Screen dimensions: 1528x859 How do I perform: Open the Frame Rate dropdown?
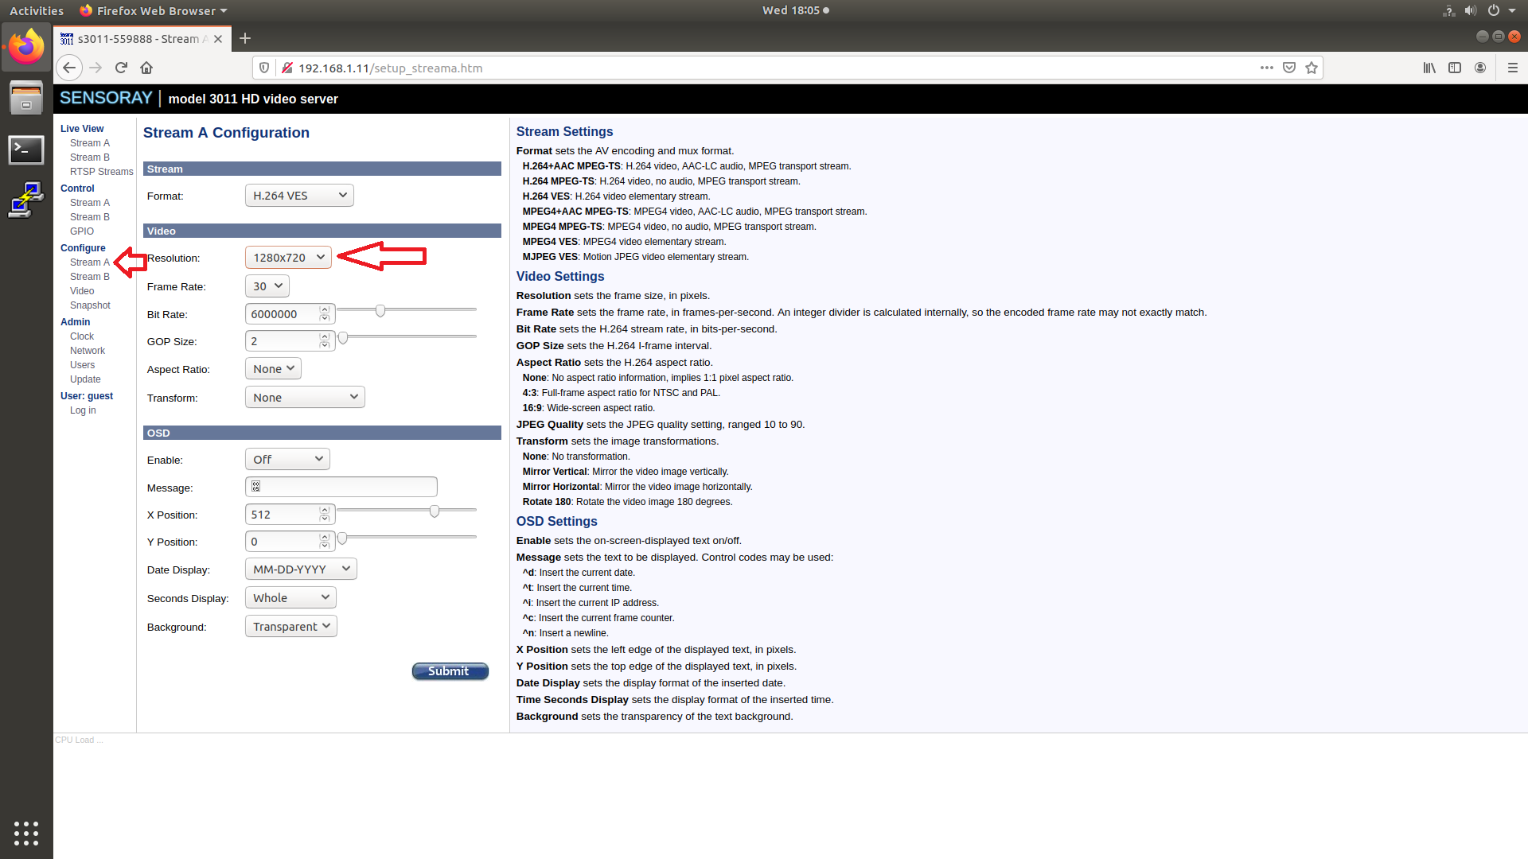pyautogui.click(x=267, y=286)
